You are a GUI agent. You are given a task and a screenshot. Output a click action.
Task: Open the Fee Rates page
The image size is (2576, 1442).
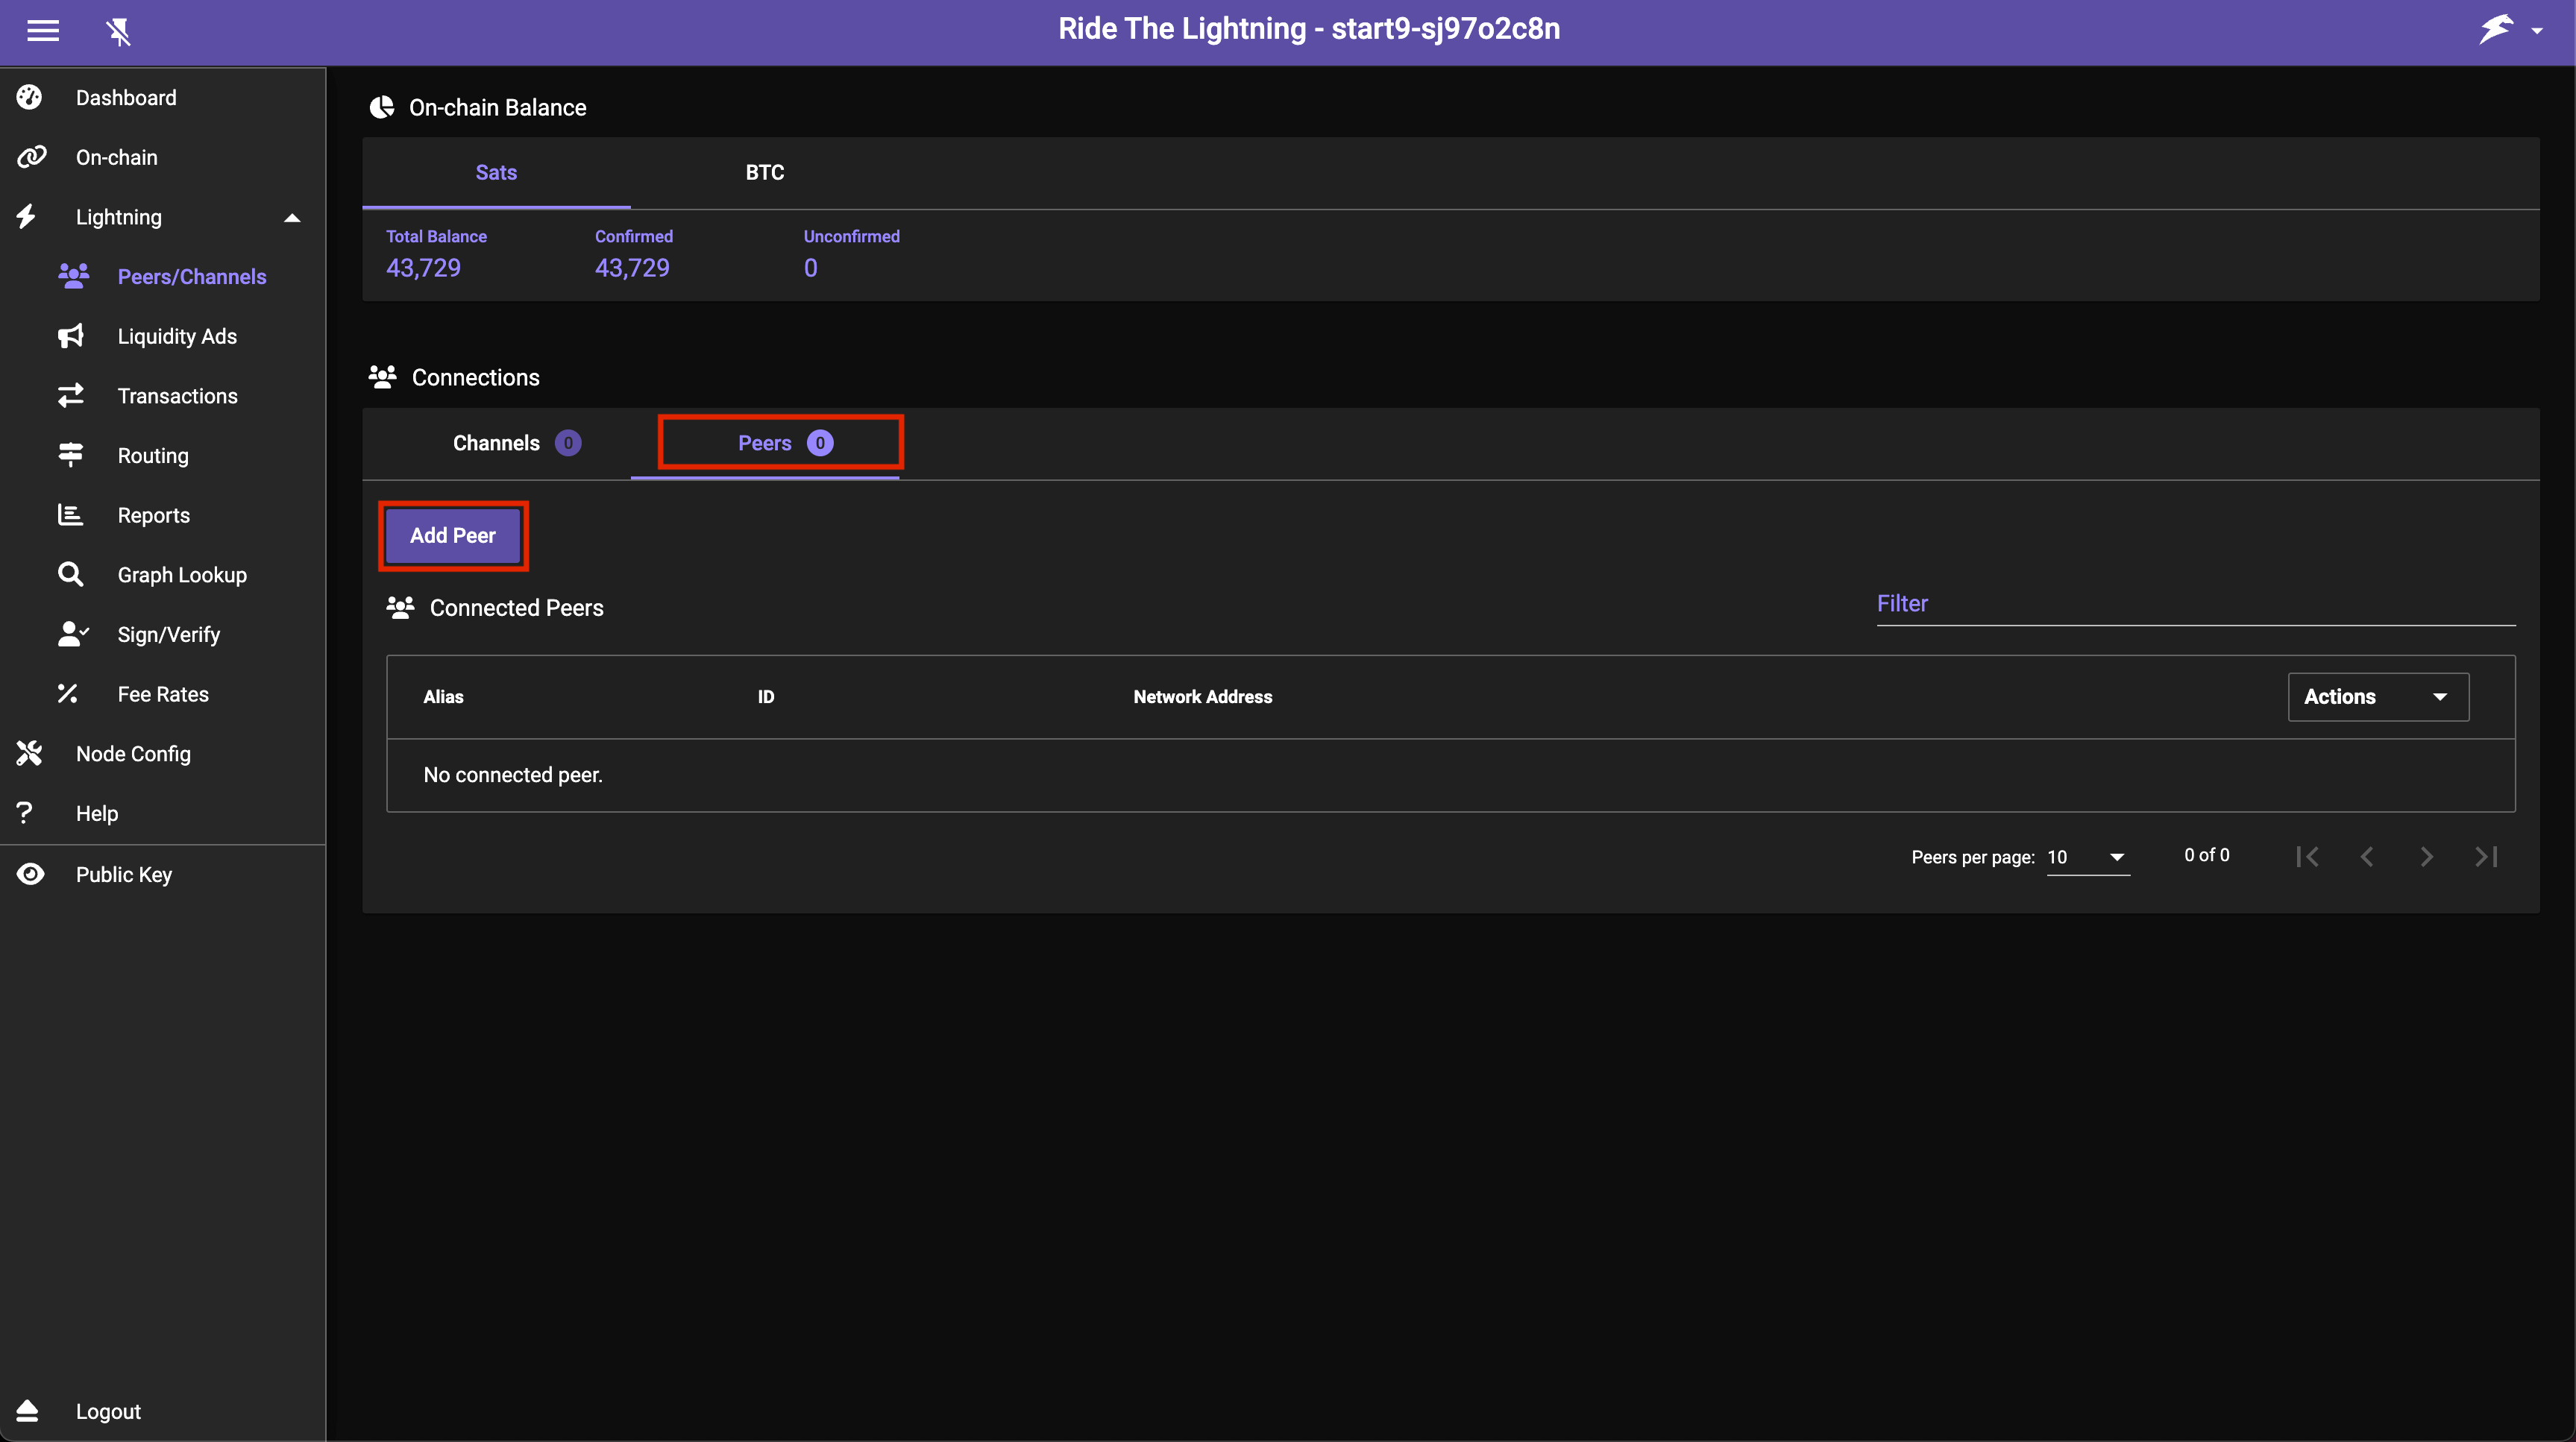[x=163, y=694]
